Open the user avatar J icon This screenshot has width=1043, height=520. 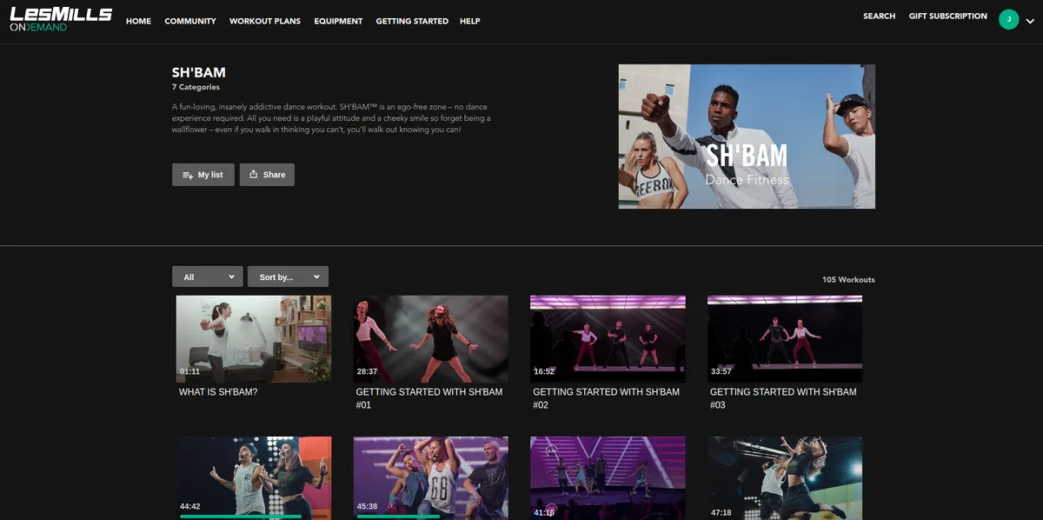(x=1008, y=19)
